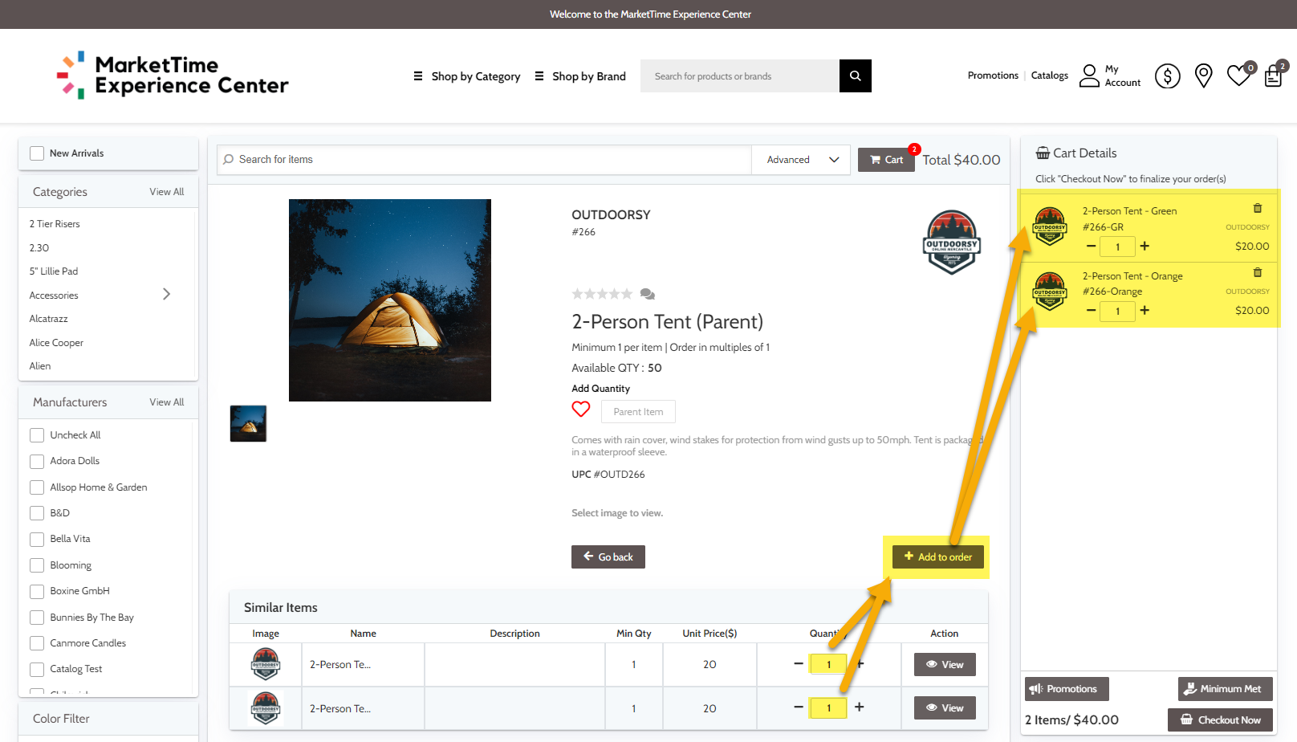Open the Advanced search dropdown
This screenshot has height=742, width=1297.
coord(802,160)
